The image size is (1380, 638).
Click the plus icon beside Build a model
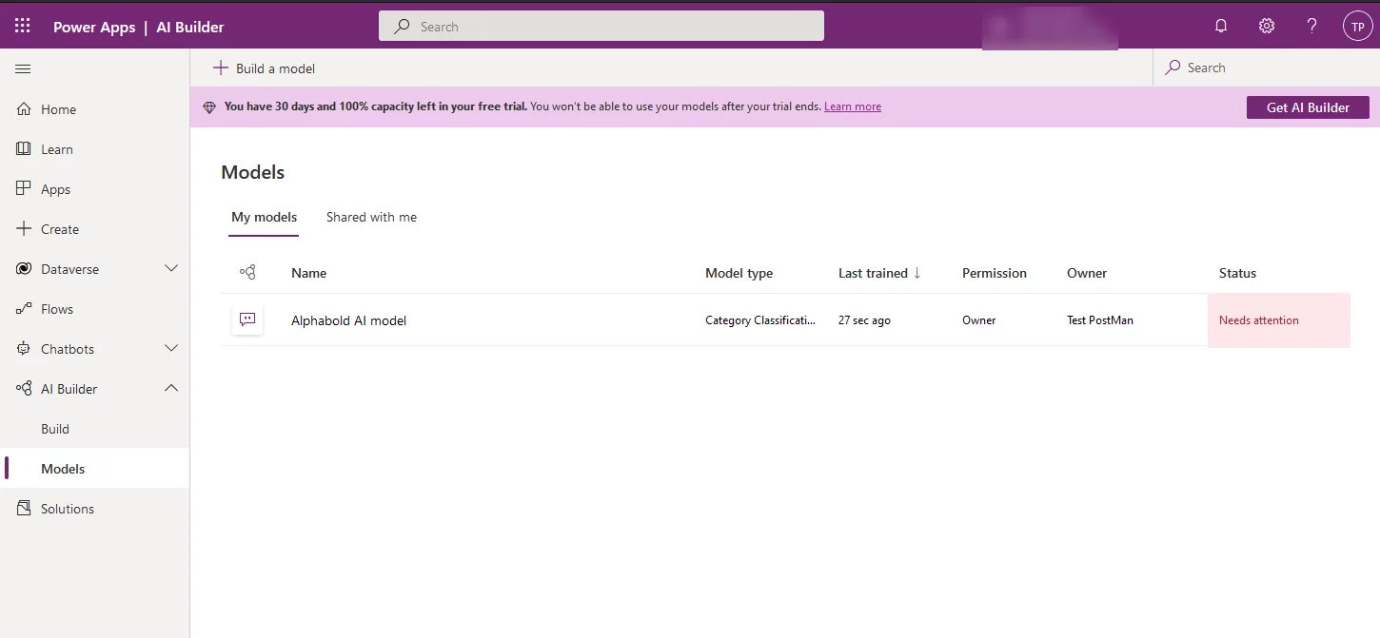coord(220,68)
